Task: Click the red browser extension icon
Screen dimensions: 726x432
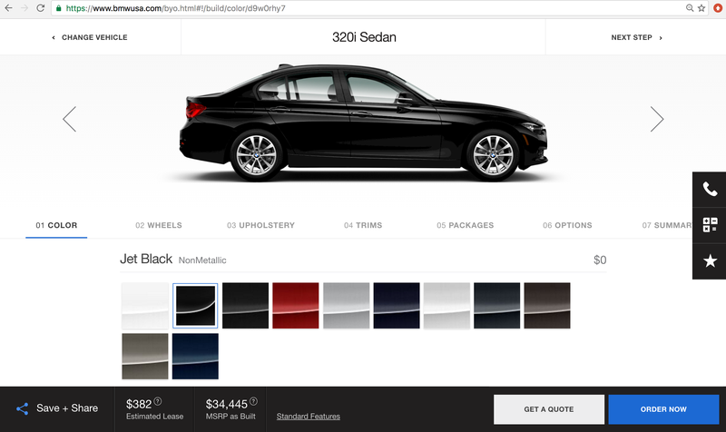Action: pyautogui.click(x=718, y=8)
